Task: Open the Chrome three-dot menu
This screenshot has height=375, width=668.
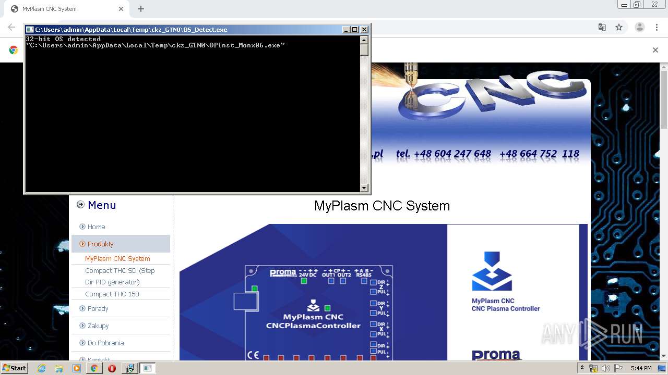Action: [657, 27]
